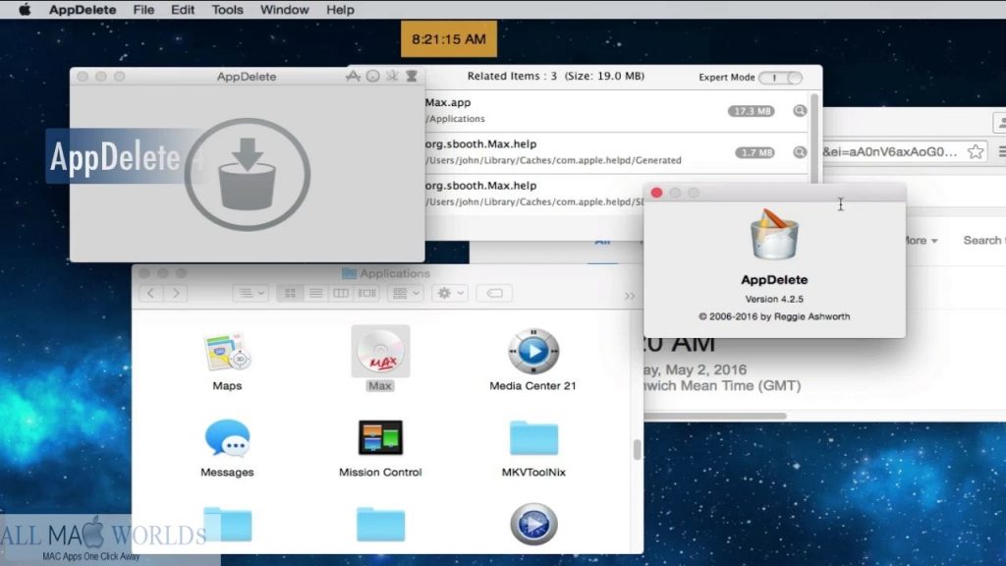1006x566 pixels.
Task: Toggle the Expert Mode switch
Action: click(x=780, y=78)
